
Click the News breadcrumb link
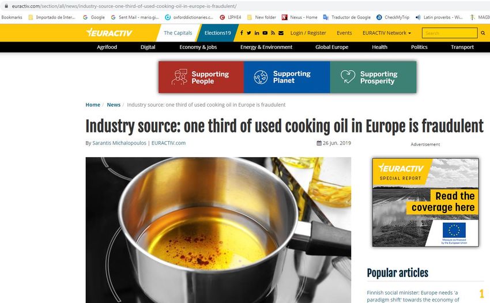click(114, 105)
